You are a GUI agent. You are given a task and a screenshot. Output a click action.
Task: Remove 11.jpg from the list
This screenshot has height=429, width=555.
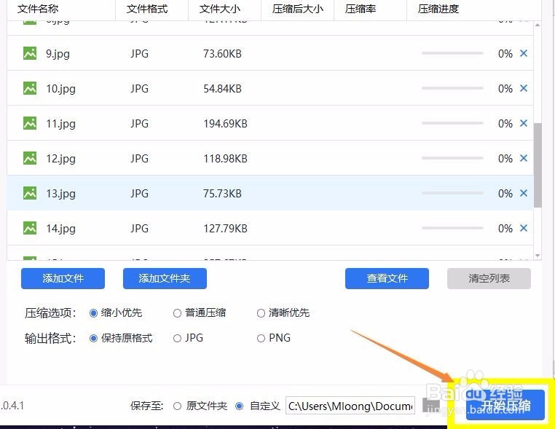point(524,123)
